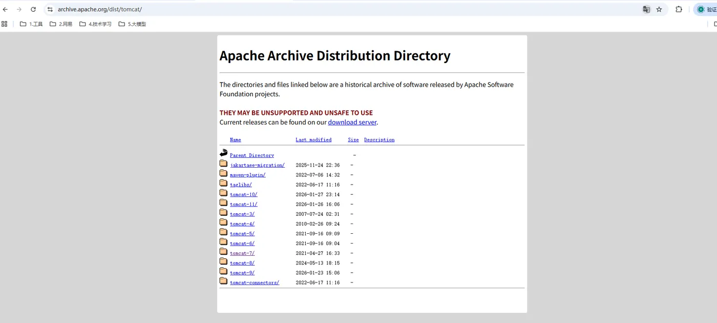Click the folder icon beside tomcat-7/

point(223,251)
